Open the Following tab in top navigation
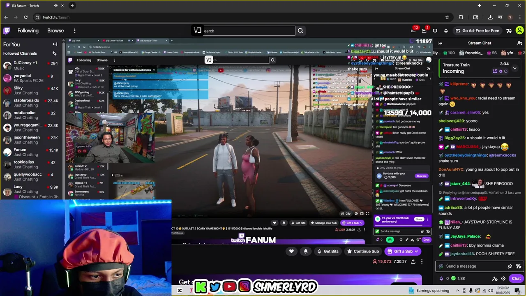Image resolution: width=526 pixels, height=296 pixels. click(x=28, y=30)
